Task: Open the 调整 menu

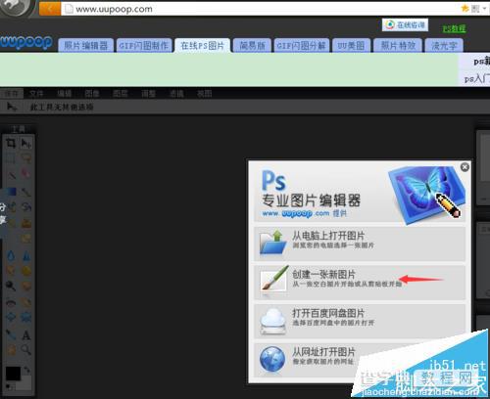Action: [x=148, y=94]
